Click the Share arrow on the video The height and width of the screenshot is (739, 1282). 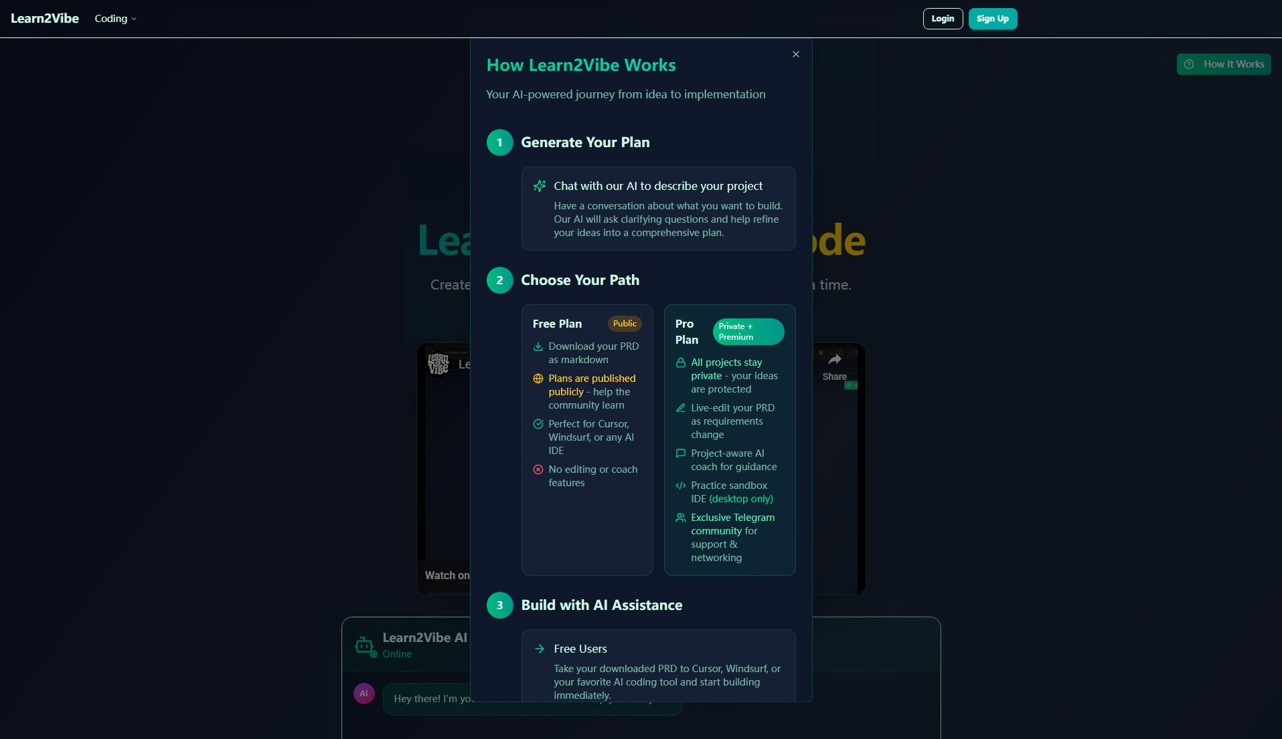coord(834,361)
